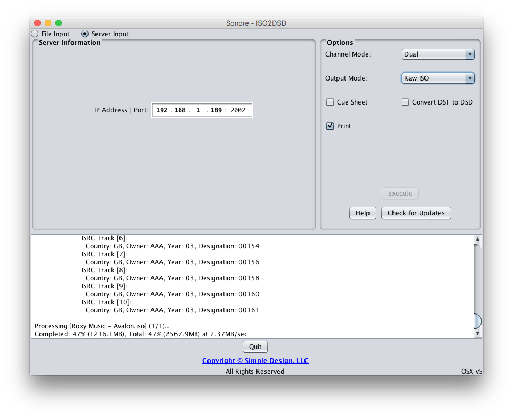Click log line with Designation 00154

pos(172,246)
